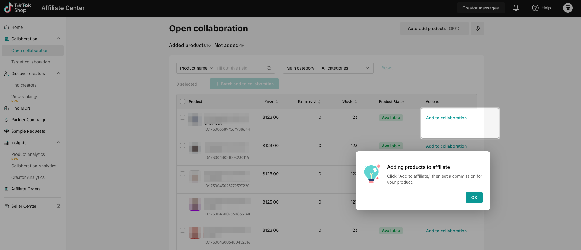Screen dimensions: 581x250
Task: Sort by Stock column arrows
Action: click(x=356, y=102)
